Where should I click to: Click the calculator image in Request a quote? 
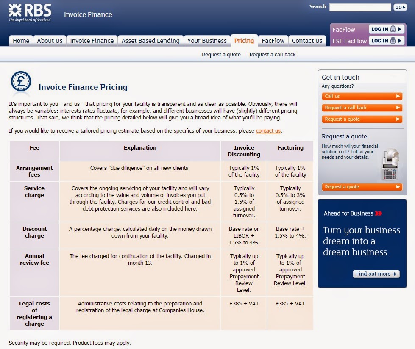[x=391, y=164]
